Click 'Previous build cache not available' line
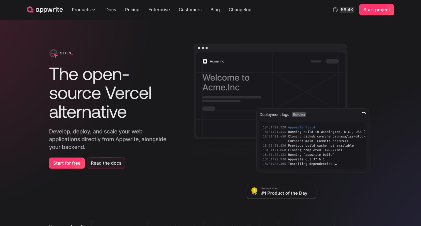The image size is (421, 226). (x=321, y=145)
